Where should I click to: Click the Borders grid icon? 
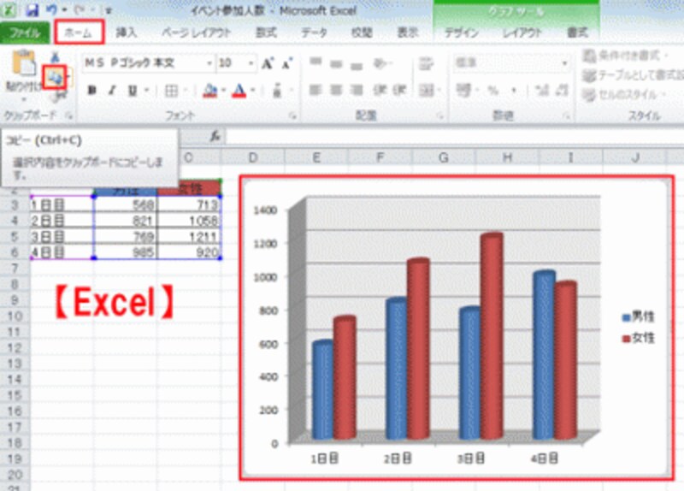click(x=171, y=91)
